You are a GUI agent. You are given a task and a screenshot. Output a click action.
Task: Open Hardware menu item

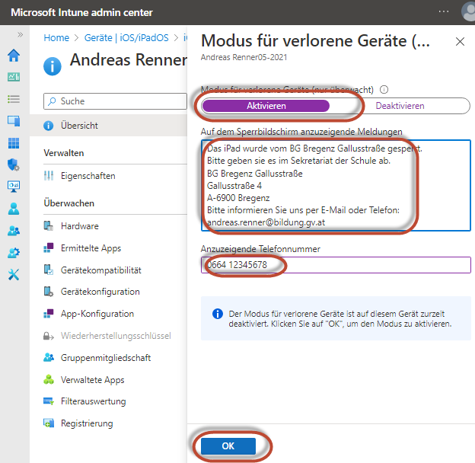[80, 226]
